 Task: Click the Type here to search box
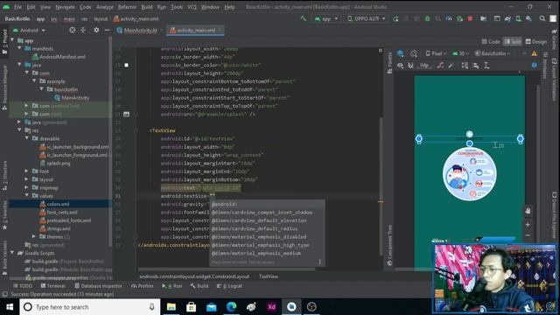coord(90,307)
